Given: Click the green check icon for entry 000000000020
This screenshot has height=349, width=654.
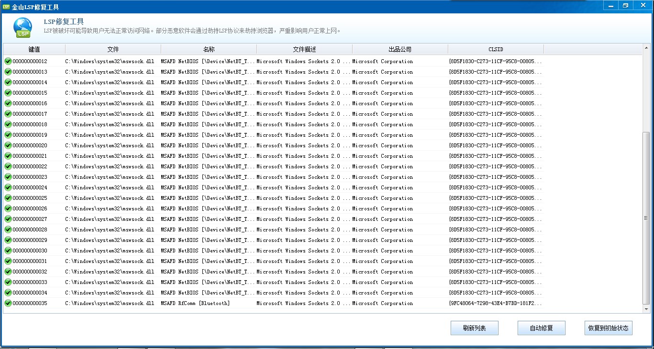Looking at the screenshot, I should click(8, 145).
